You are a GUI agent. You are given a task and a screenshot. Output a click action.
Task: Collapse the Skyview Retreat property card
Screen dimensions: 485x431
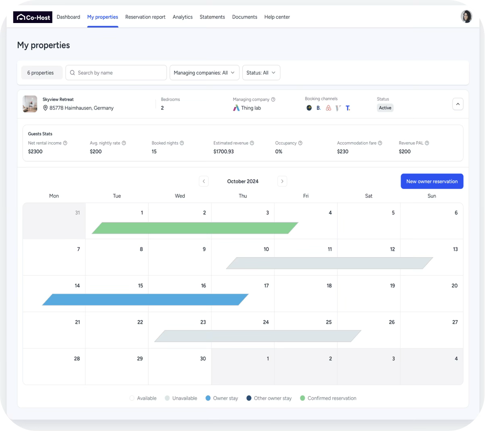click(x=458, y=104)
